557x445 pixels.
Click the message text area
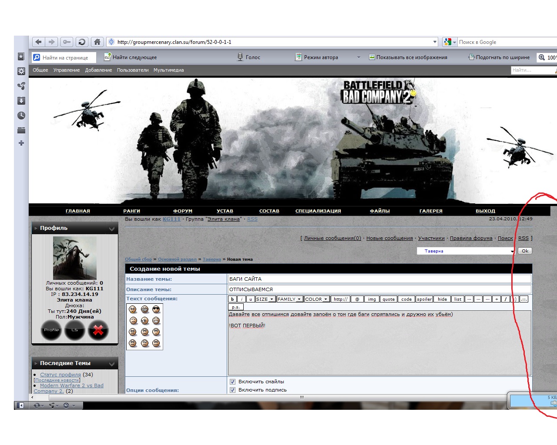coord(379,343)
